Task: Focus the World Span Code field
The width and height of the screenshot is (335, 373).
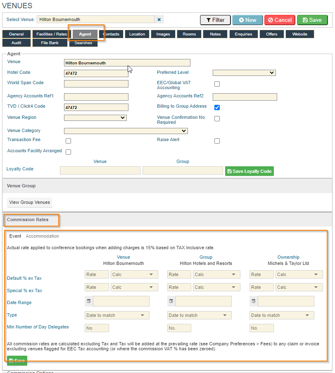Action: point(96,84)
